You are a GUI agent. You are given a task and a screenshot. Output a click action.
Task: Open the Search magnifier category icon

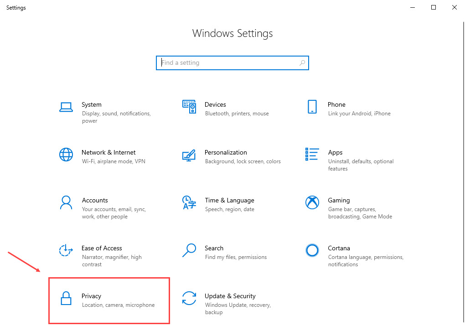[189, 250]
